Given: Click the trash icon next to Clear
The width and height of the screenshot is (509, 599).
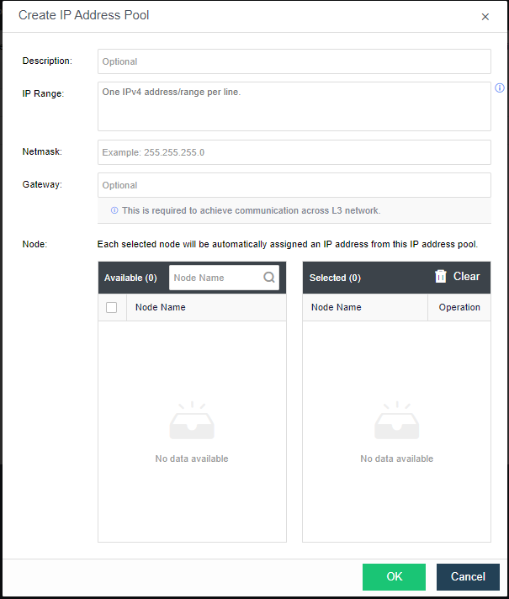Looking at the screenshot, I should click(441, 277).
